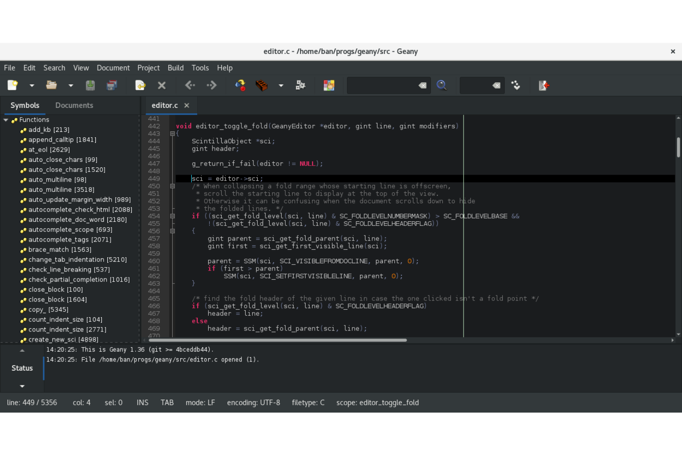Screen dimensions: 682x455
Task: Open the Build actions dropdown arrow
Action: coord(281,85)
